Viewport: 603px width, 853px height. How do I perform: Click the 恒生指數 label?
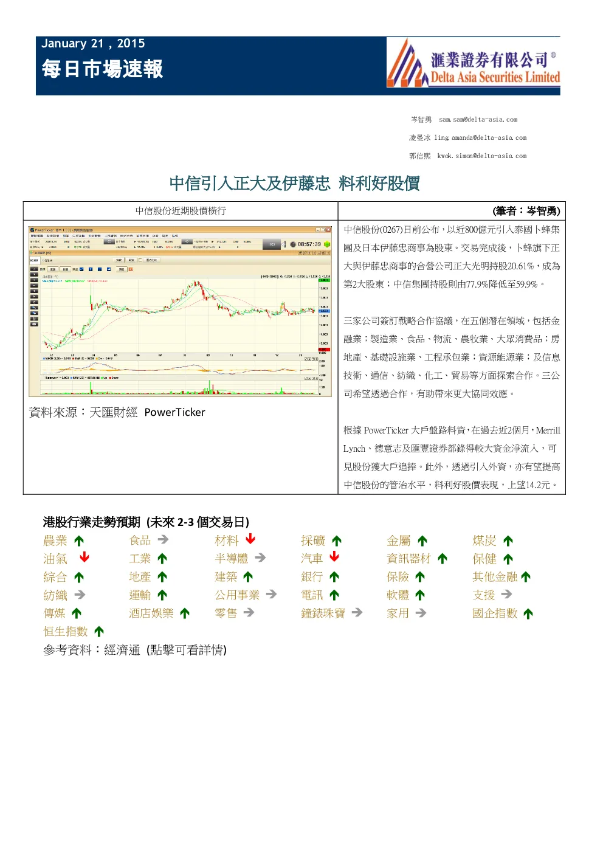66,632
